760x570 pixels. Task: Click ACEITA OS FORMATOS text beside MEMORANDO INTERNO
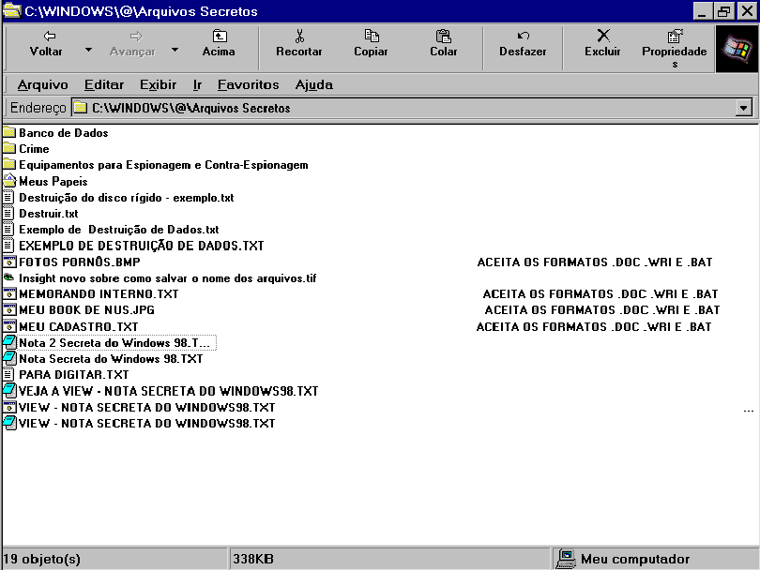coord(600,294)
